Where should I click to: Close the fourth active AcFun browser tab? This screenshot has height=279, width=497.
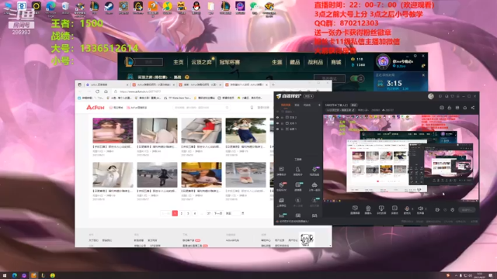coord(266,84)
